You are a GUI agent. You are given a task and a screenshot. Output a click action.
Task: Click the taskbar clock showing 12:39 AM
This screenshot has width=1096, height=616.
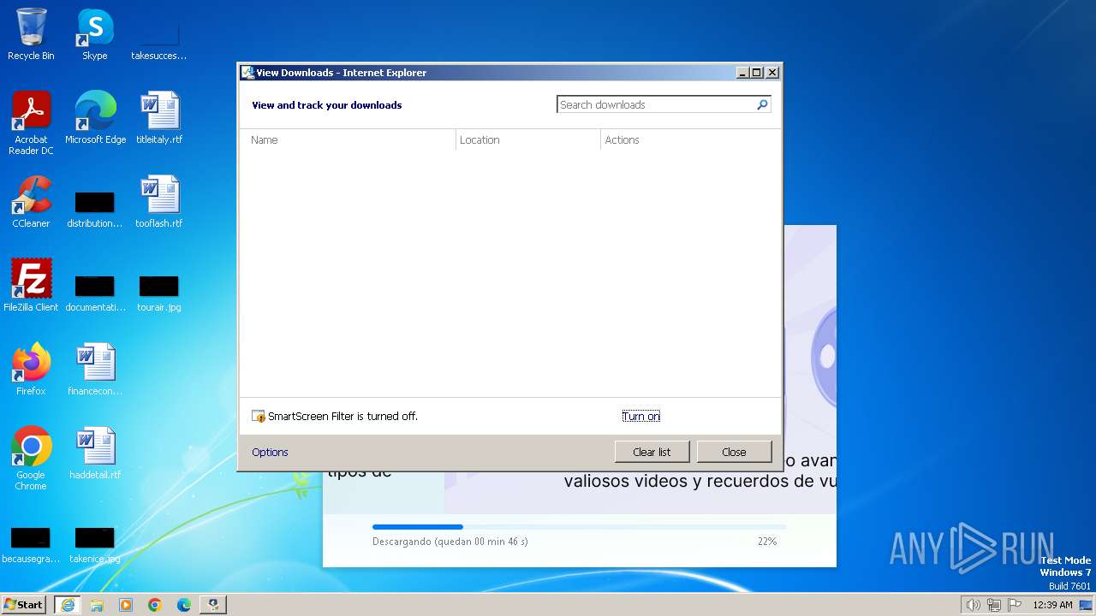[x=1053, y=605]
